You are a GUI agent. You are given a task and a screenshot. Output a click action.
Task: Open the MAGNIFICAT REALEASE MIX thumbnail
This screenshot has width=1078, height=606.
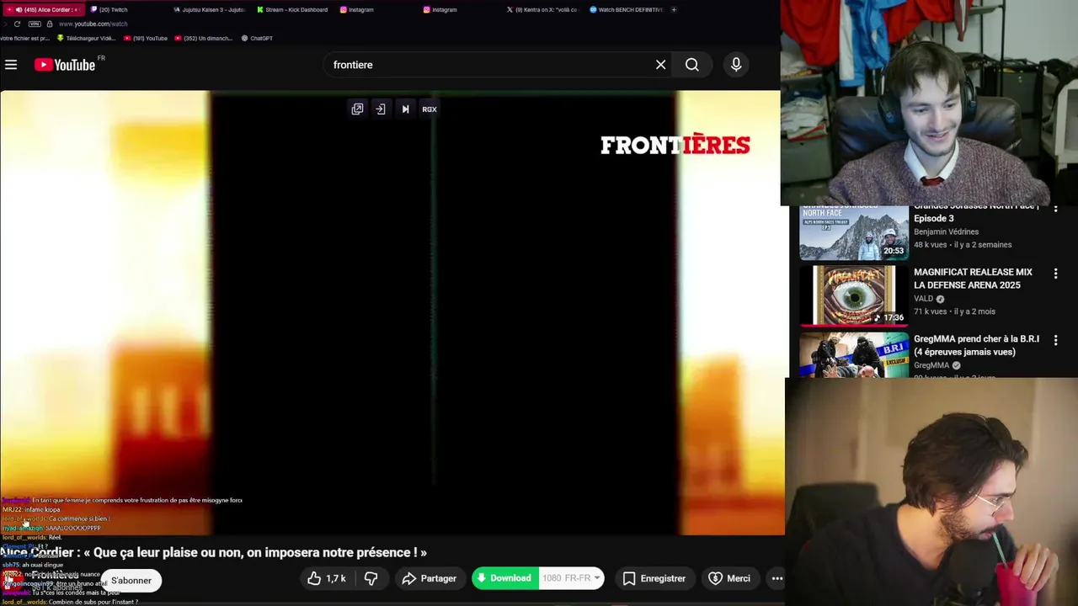pyautogui.click(x=854, y=295)
